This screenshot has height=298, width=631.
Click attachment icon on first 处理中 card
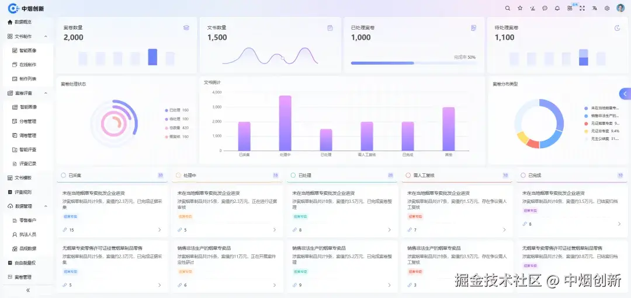tap(179, 230)
